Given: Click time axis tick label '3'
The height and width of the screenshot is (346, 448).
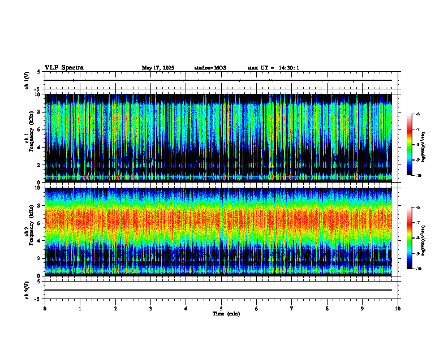Looking at the screenshot, I should coord(150,309).
